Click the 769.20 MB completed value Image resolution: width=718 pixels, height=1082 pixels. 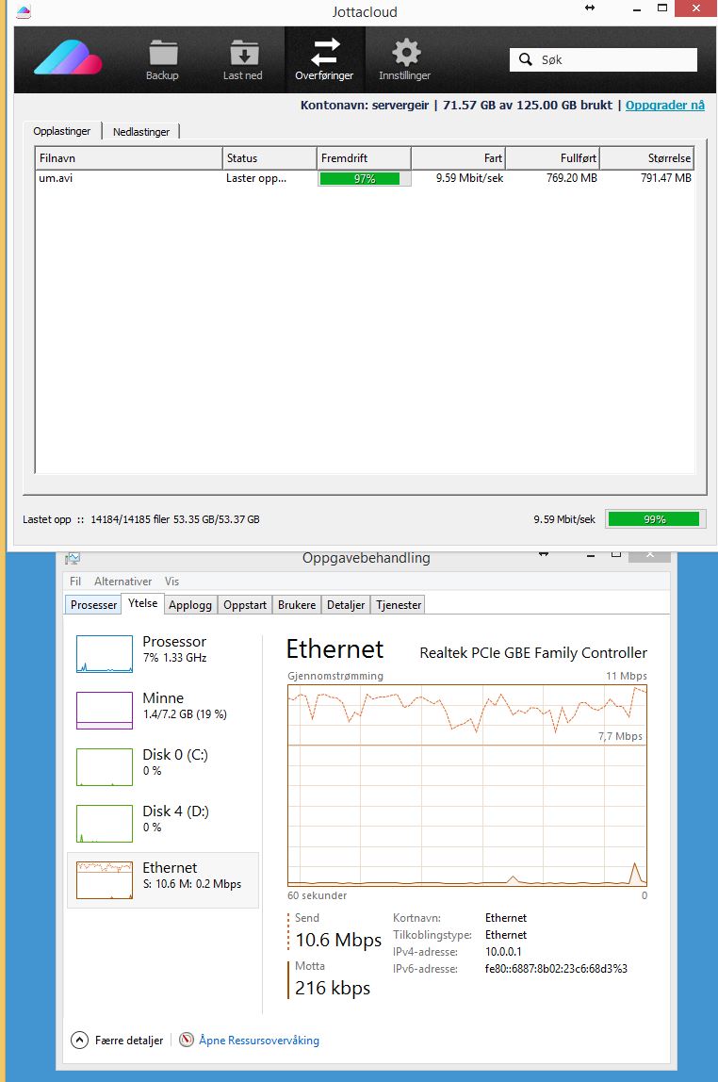coord(572,178)
